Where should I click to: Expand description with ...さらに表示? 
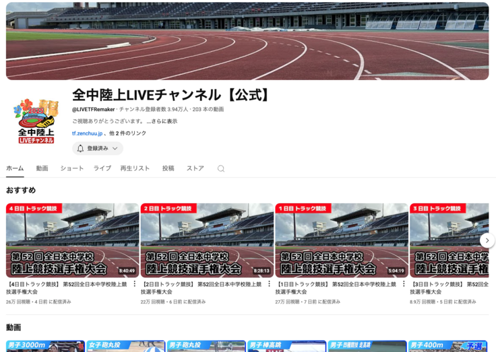pyautogui.click(x=162, y=121)
